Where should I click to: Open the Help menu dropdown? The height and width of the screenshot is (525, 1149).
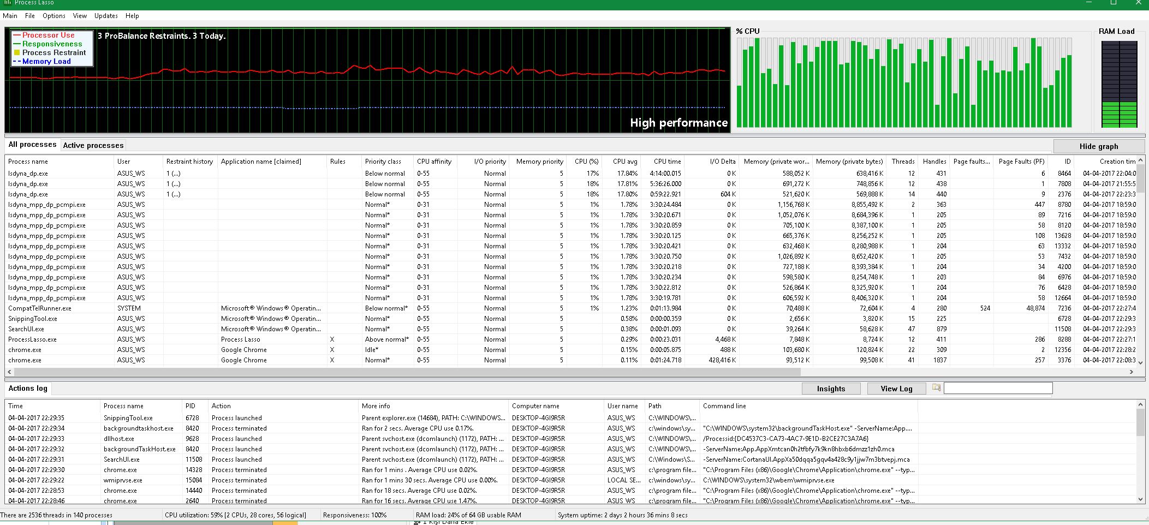tap(132, 16)
